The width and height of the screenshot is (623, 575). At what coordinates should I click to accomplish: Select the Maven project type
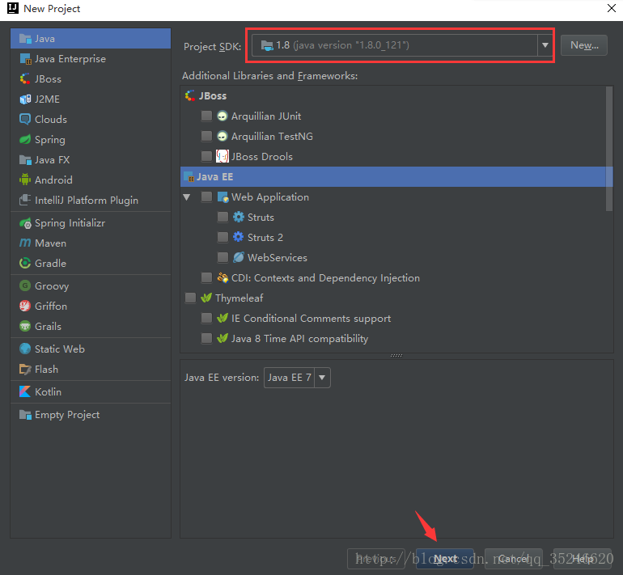click(x=91, y=243)
